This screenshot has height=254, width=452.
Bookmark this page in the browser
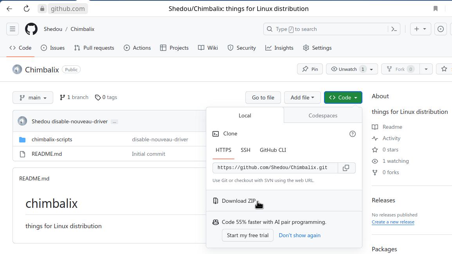[436, 9]
